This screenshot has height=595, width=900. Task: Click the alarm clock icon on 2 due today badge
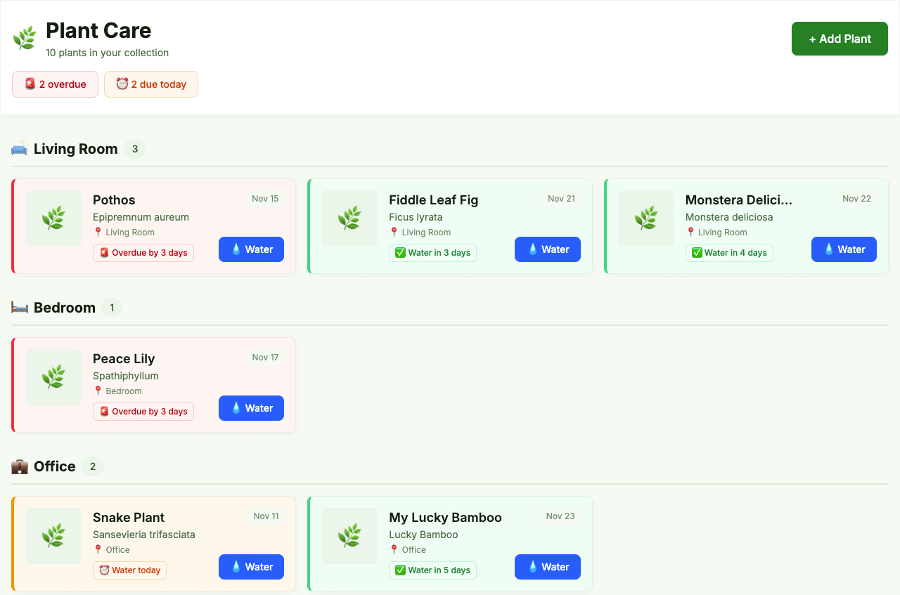[123, 84]
